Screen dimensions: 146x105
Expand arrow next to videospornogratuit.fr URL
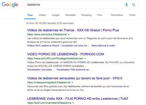[72, 83]
